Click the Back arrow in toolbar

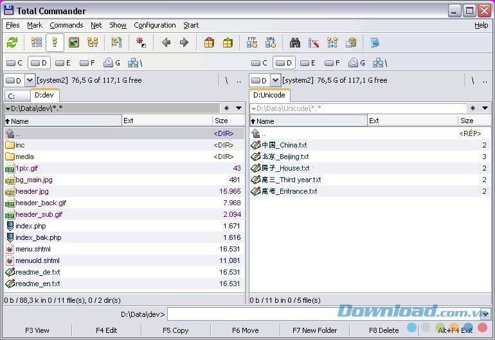coord(166,43)
